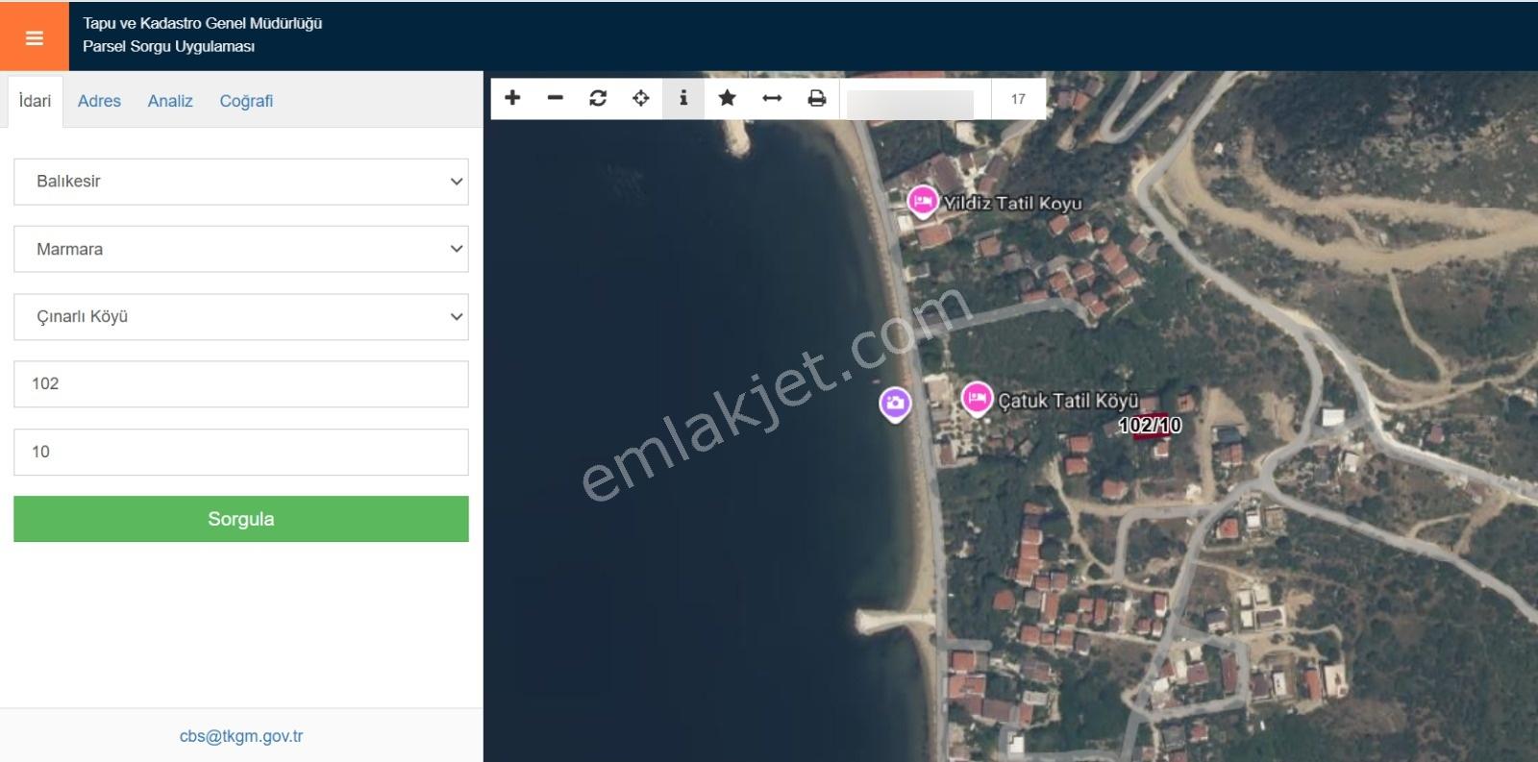Image resolution: width=1538 pixels, height=762 pixels.
Task: Open the cbs@tkgm.gov.tr email link
Action: [x=241, y=736]
